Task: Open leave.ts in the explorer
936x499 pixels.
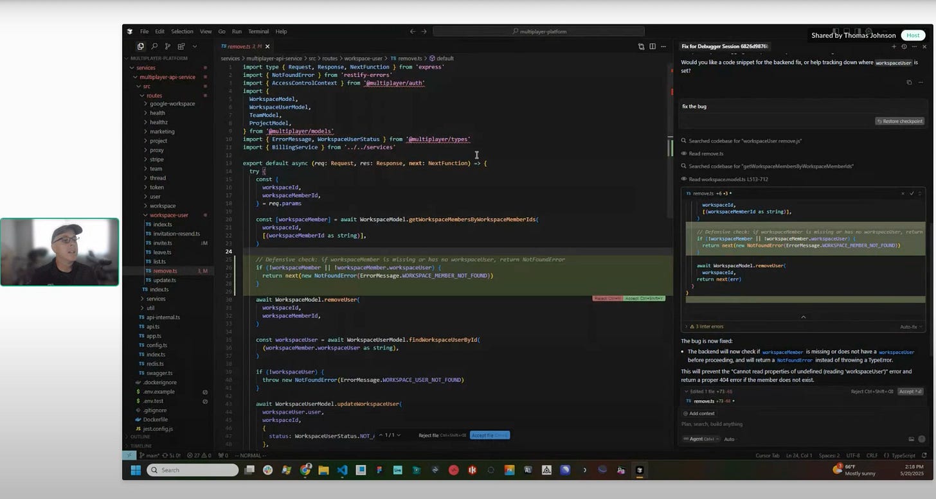Action: point(161,252)
